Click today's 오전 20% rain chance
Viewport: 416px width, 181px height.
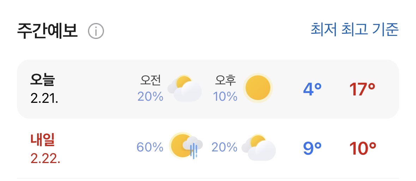pos(150,96)
